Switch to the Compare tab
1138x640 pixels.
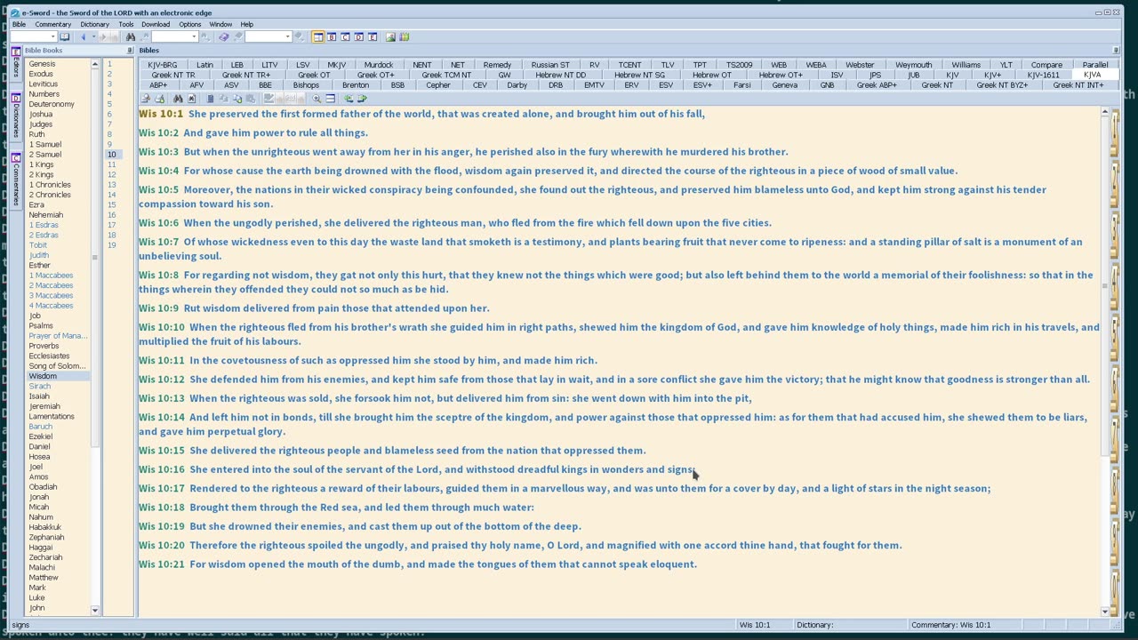click(1046, 65)
